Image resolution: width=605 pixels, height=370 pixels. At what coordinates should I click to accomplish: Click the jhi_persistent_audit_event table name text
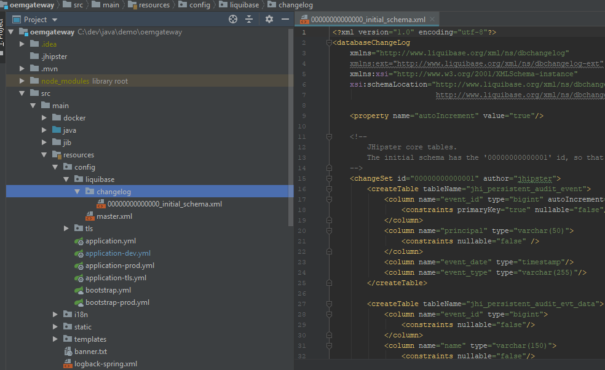(526, 189)
